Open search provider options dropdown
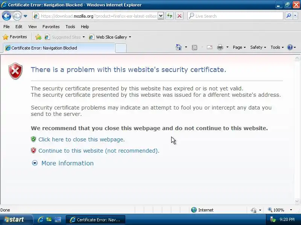This screenshot has height=225, width=301. point(295,16)
